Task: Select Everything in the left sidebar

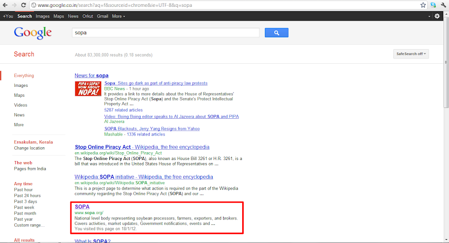Action: click(24, 76)
